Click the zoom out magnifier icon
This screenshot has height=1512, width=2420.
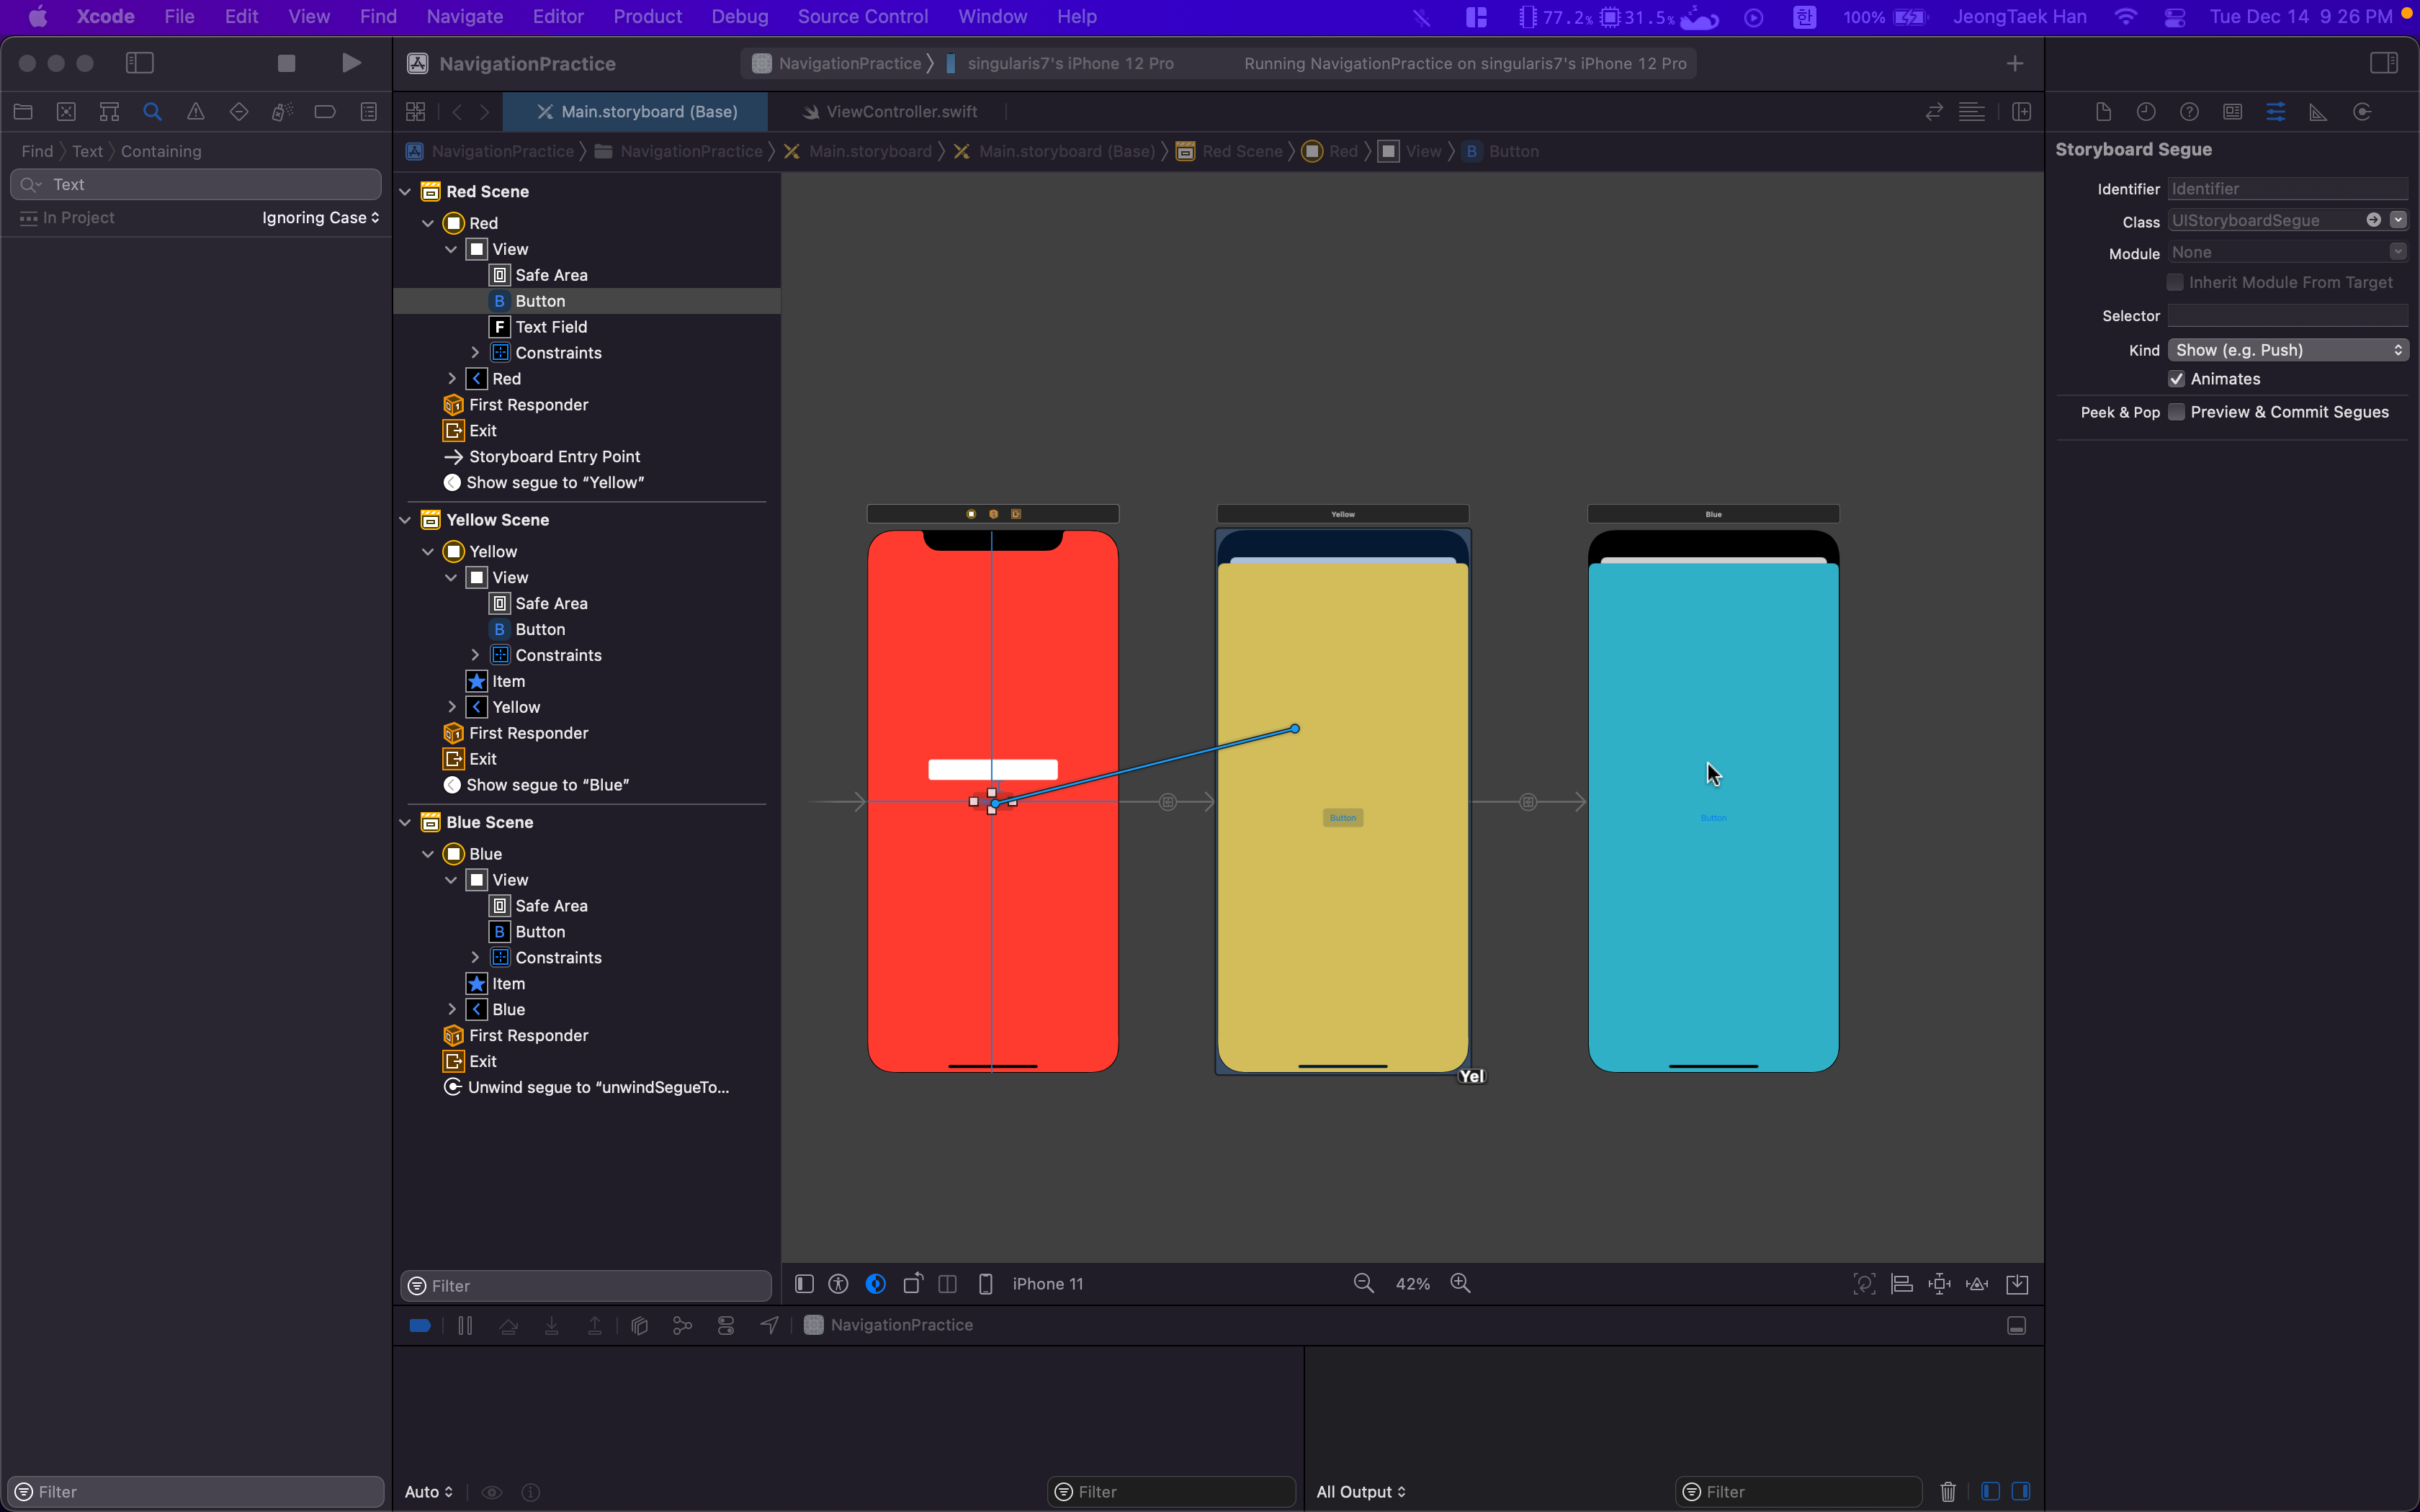click(x=1363, y=1283)
